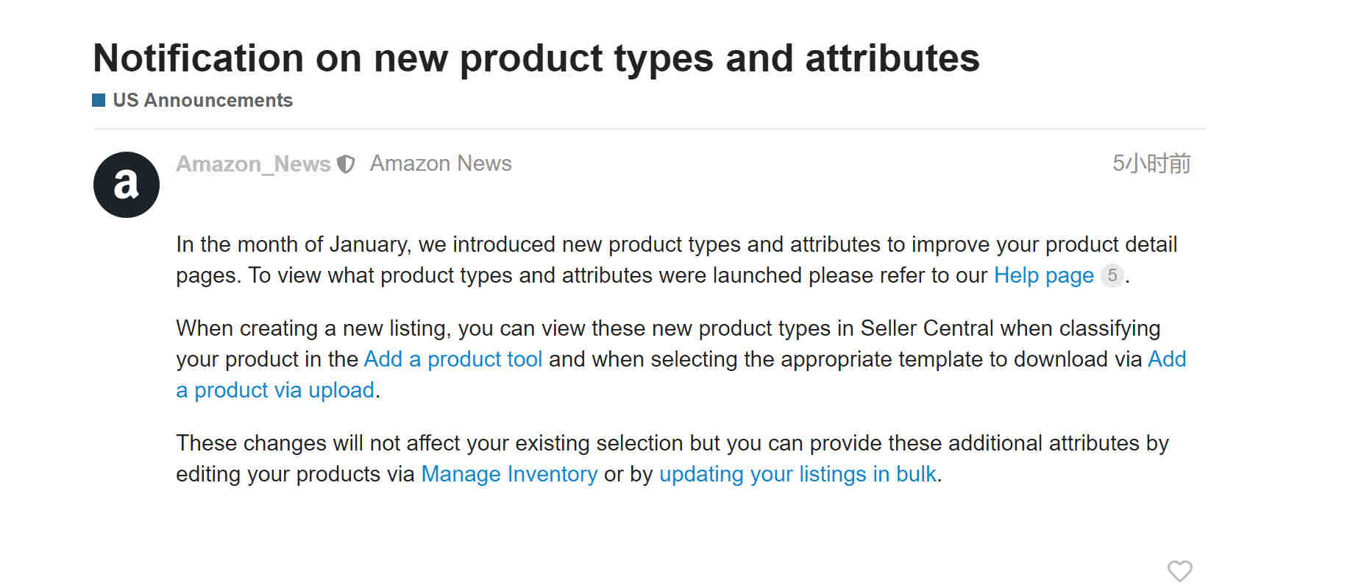Click the 'Seller Central' text in the post
This screenshot has height=586, width=1364.
tap(927, 328)
